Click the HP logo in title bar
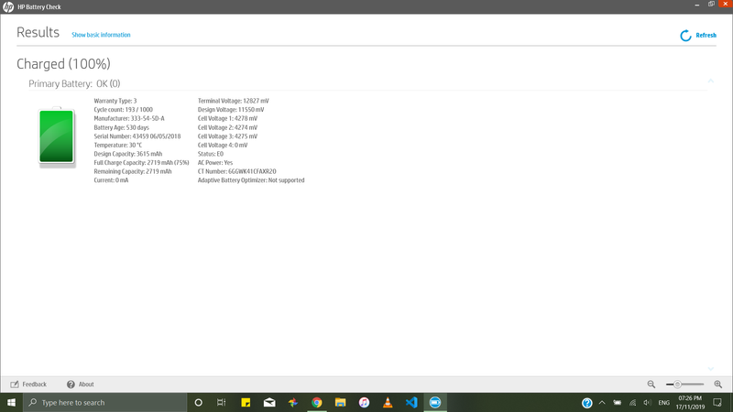This screenshot has width=733, height=412. coord(8,7)
